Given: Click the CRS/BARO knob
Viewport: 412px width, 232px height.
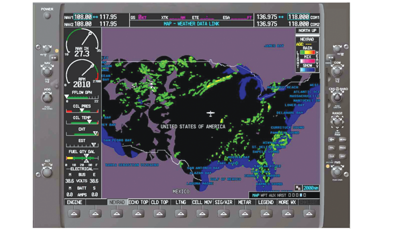Looking at the screenshot, I should (337, 97).
